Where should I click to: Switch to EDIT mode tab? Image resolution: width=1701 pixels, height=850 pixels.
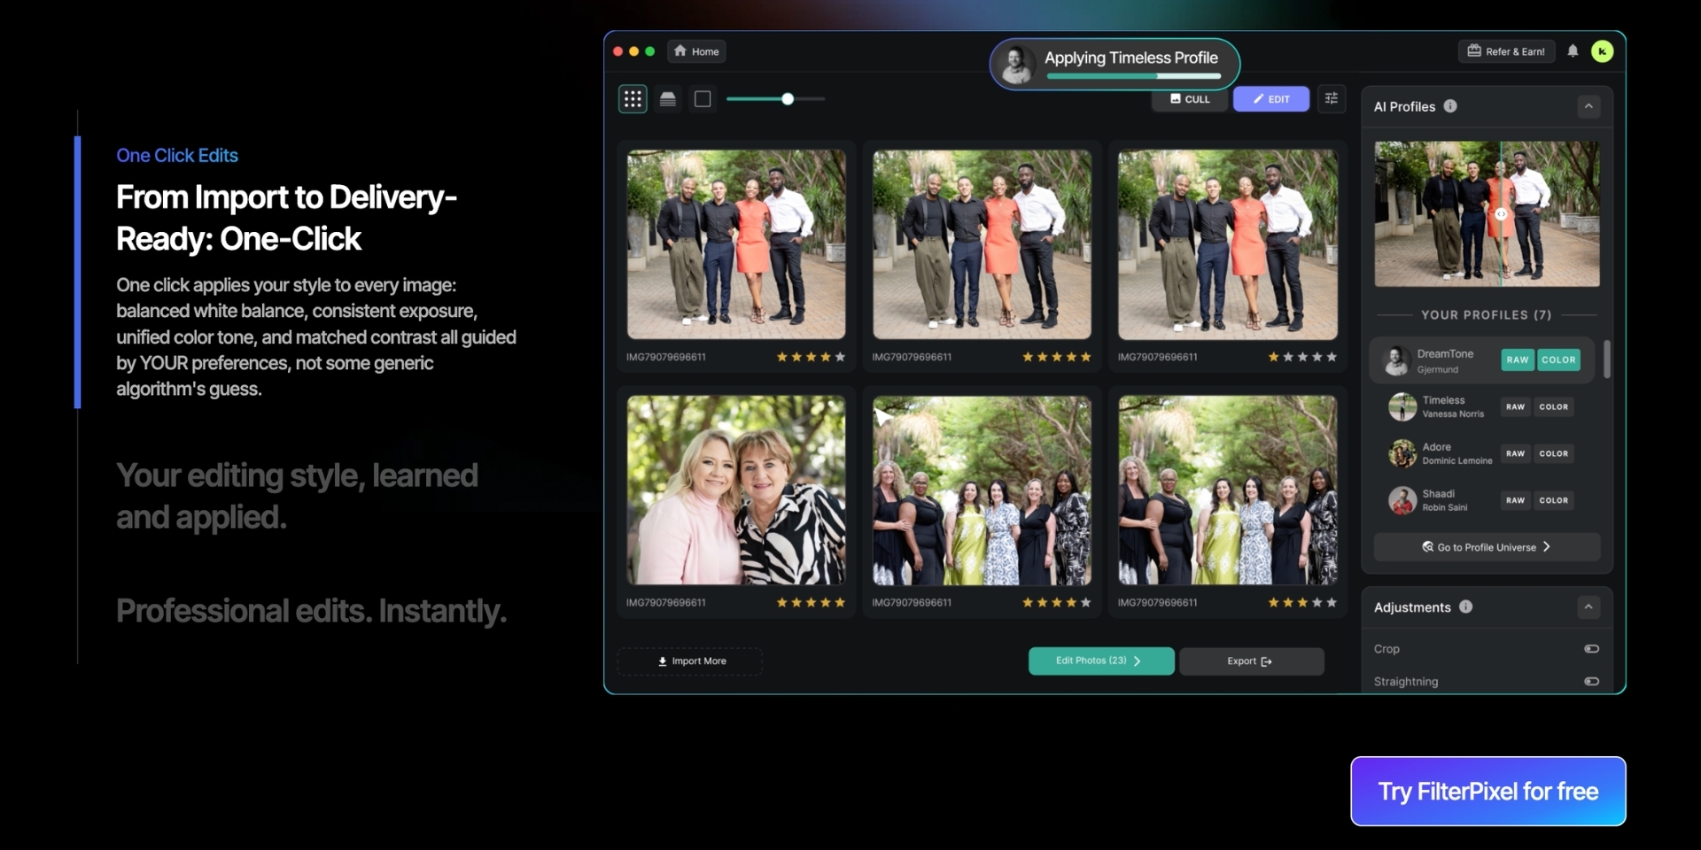(1271, 99)
